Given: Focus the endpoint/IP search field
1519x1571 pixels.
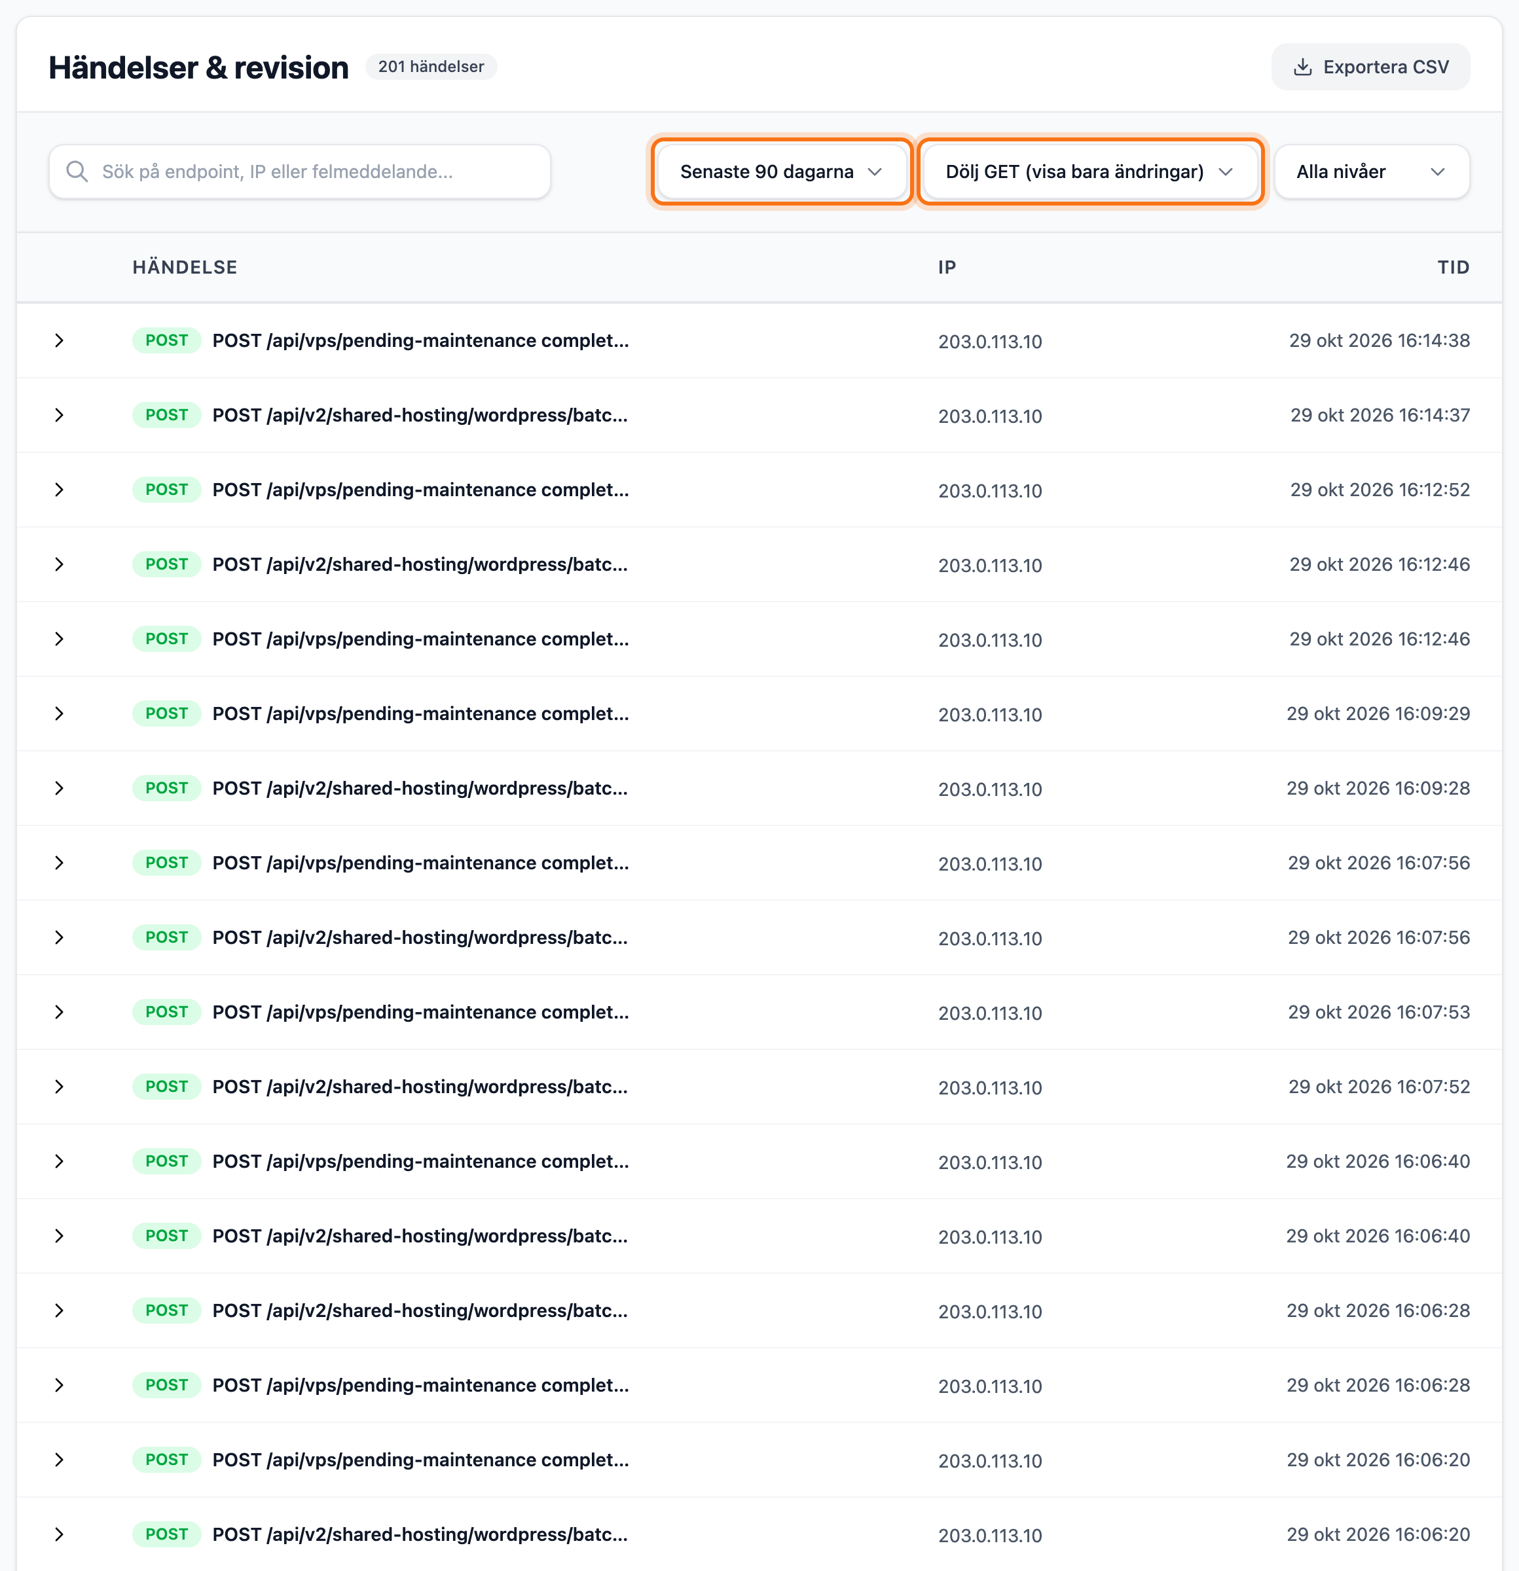Looking at the screenshot, I should (x=300, y=172).
